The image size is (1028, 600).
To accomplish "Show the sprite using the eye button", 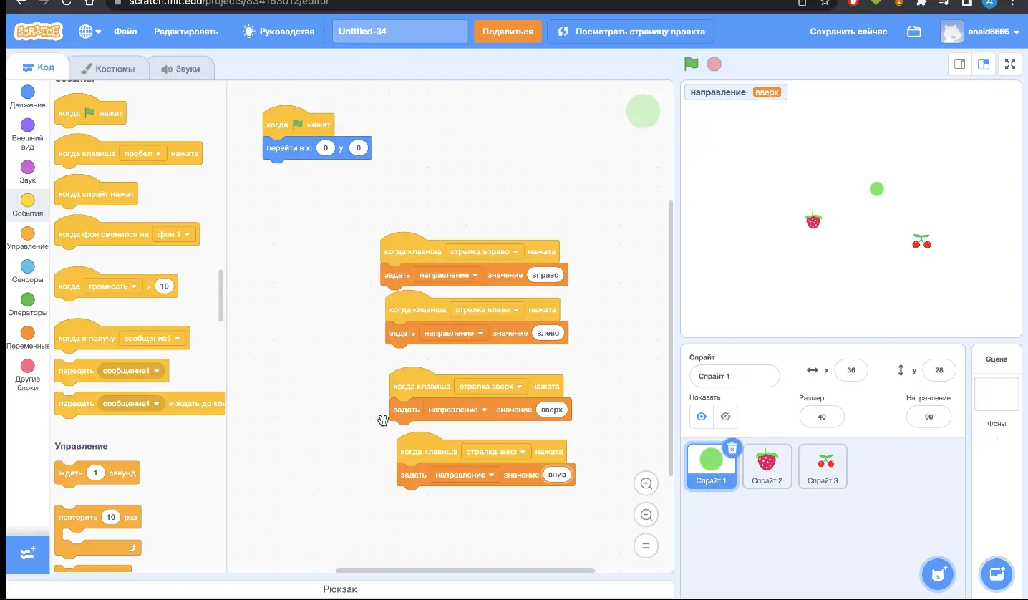I will click(x=702, y=416).
